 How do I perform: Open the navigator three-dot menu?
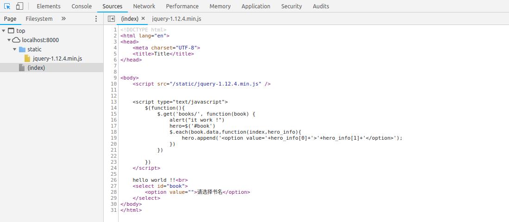coord(96,19)
